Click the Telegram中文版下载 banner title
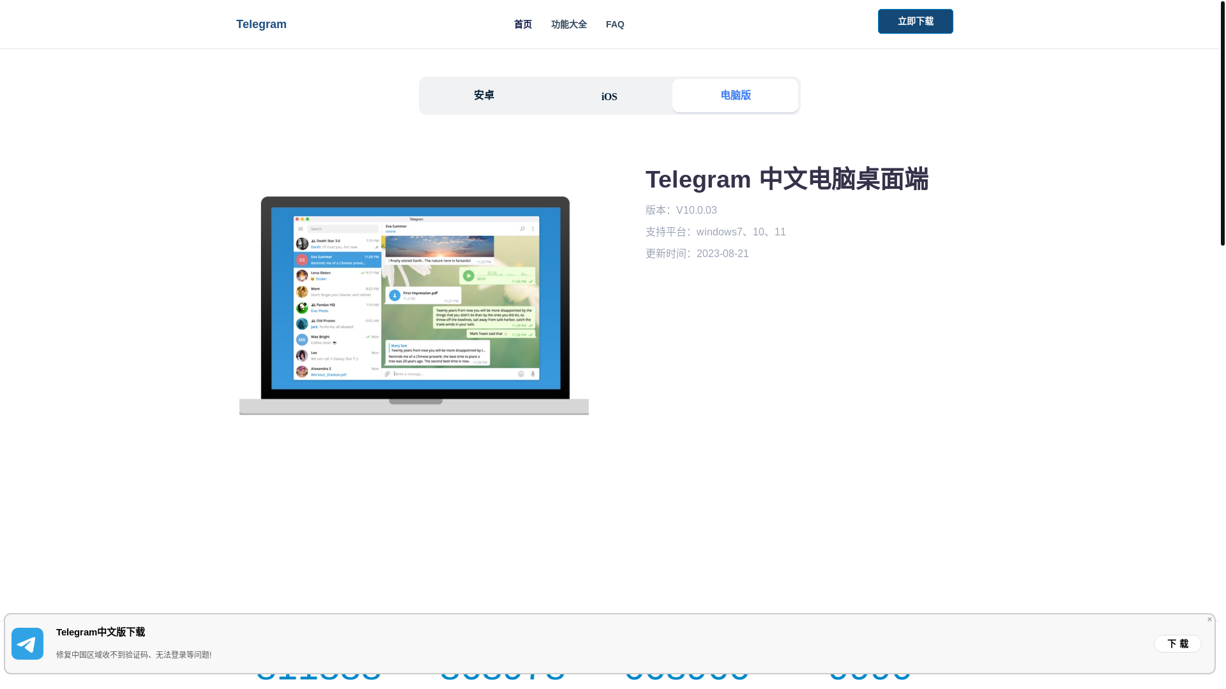 coord(100,632)
